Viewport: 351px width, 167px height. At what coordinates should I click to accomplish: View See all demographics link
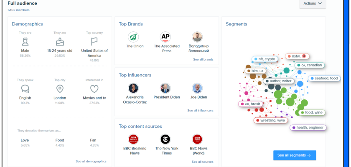coord(91,161)
